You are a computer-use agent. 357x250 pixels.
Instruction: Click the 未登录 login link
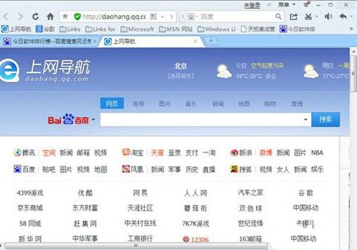pos(252,5)
